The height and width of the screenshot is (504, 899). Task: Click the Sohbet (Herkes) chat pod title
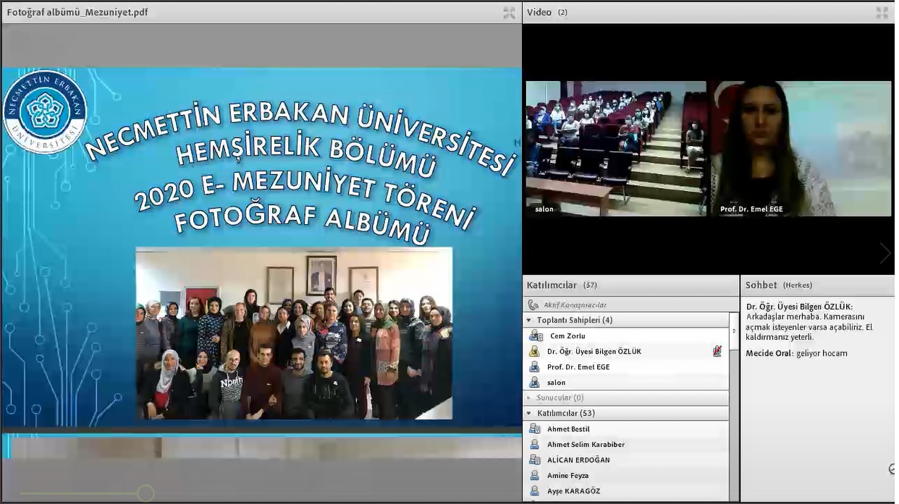(779, 286)
